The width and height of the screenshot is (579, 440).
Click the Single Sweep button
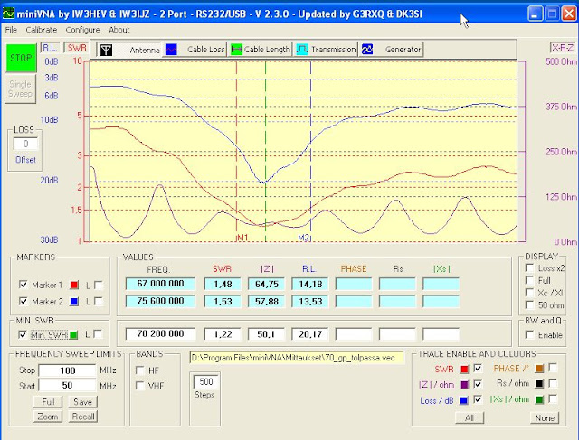[20, 89]
